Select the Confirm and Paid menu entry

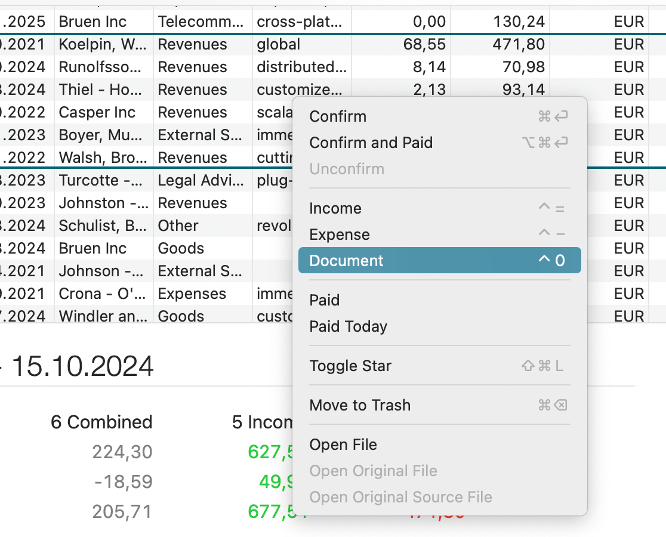coord(371,143)
